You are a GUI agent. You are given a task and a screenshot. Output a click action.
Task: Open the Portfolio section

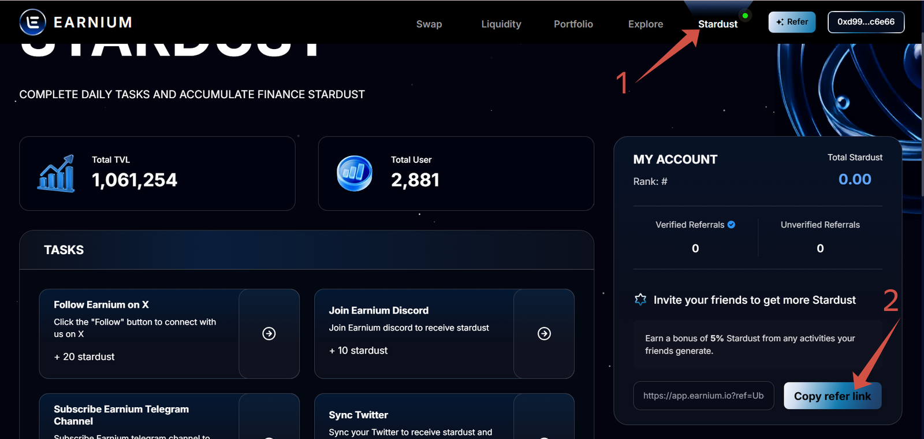tap(573, 24)
